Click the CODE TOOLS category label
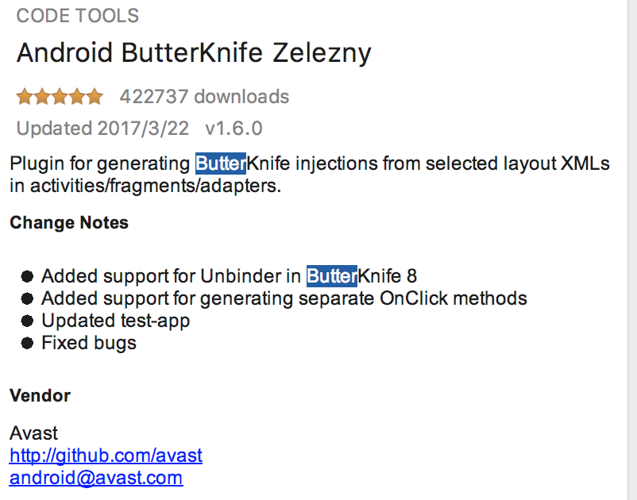The image size is (637, 500). [78, 16]
